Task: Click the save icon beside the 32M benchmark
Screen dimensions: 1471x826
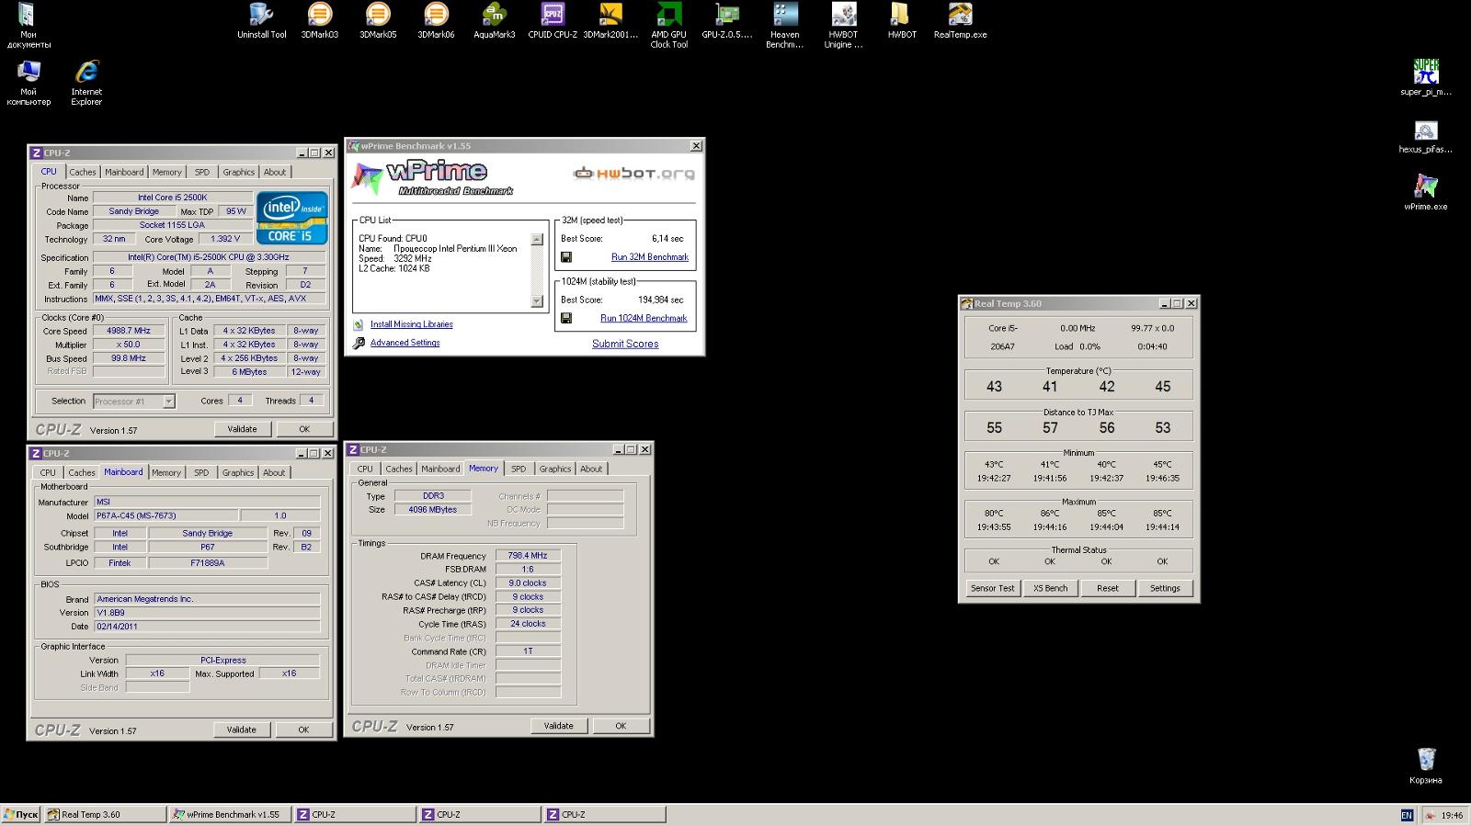Action: [566, 257]
